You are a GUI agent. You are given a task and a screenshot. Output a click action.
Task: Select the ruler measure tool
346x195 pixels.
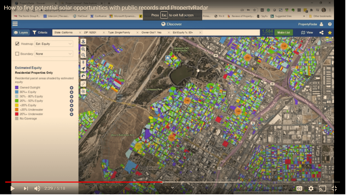[83, 84]
